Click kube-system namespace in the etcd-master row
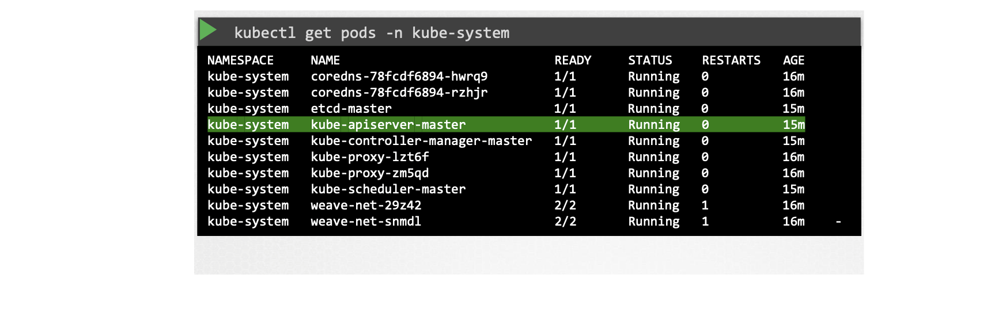The image size is (991, 320). (x=248, y=109)
